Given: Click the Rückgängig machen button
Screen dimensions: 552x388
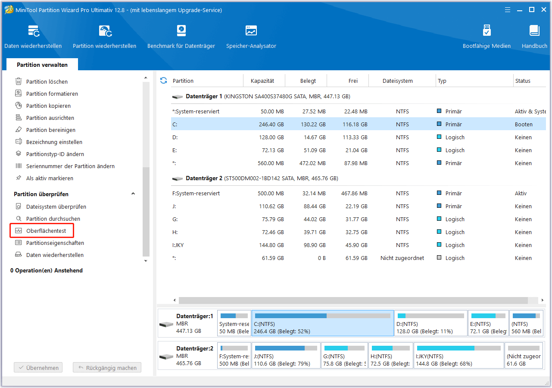Looking at the screenshot, I should tap(107, 368).
